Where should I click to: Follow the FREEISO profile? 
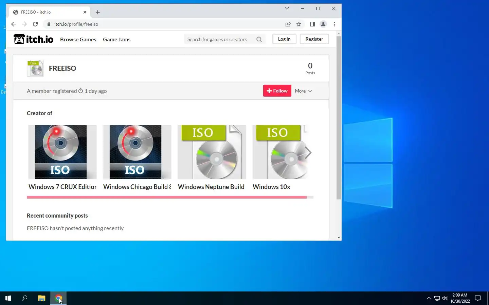point(277,91)
